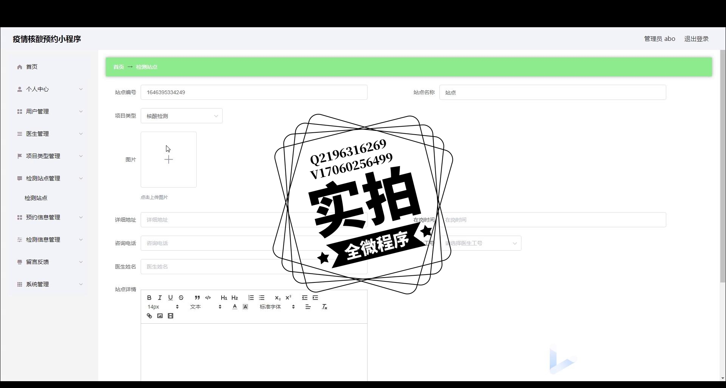Open the text color picker
Viewport: 726px width, 388px height.
(234, 307)
